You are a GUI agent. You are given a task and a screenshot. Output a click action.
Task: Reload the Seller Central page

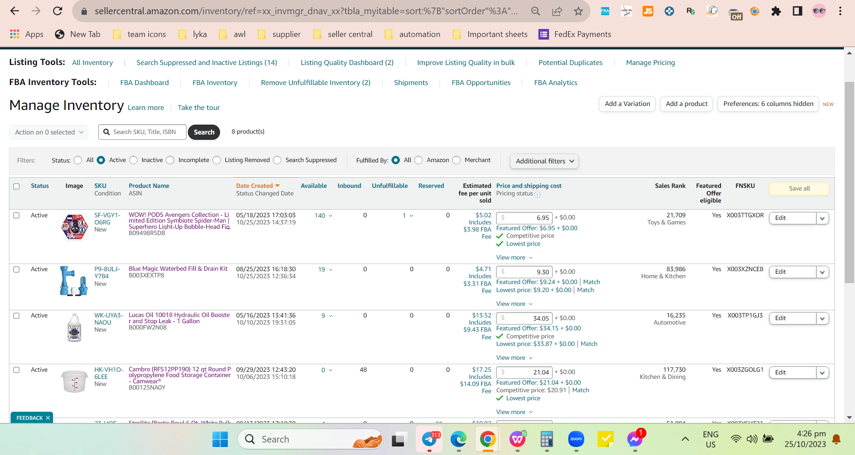57,11
